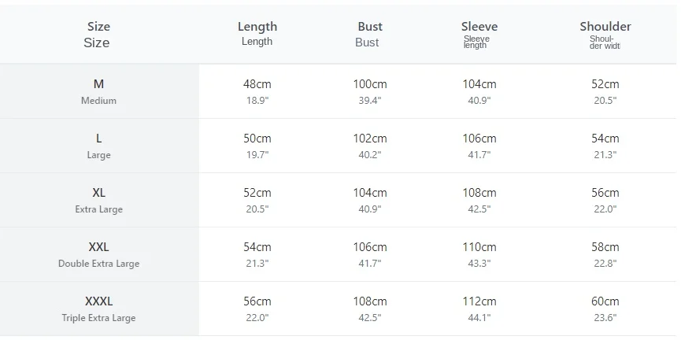The height and width of the screenshot is (340, 681).
Task: Click the 60cm shoulder cell for XXXL
Action: pyautogui.click(x=605, y=309)
